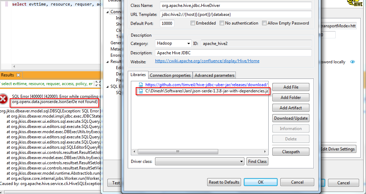366x194 pixels.
Task: Collapse the Result tree node in sidebar
Action: pos(108,62)
